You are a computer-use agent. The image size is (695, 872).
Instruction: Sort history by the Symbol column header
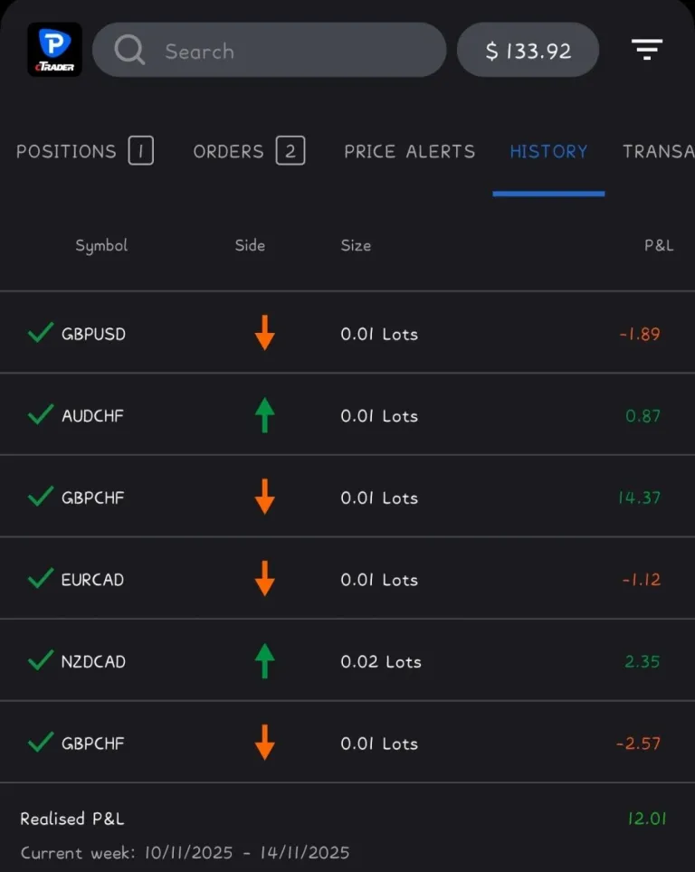tap(101, 245)
